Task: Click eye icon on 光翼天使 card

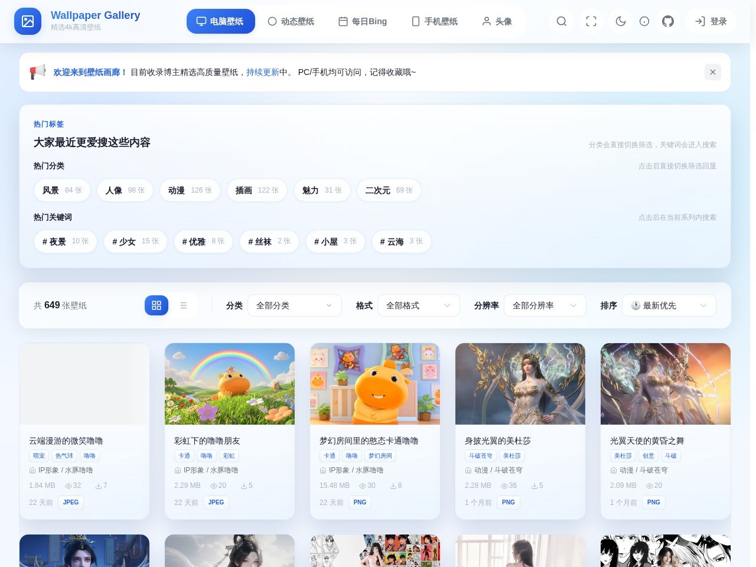Action: [650, 486]
